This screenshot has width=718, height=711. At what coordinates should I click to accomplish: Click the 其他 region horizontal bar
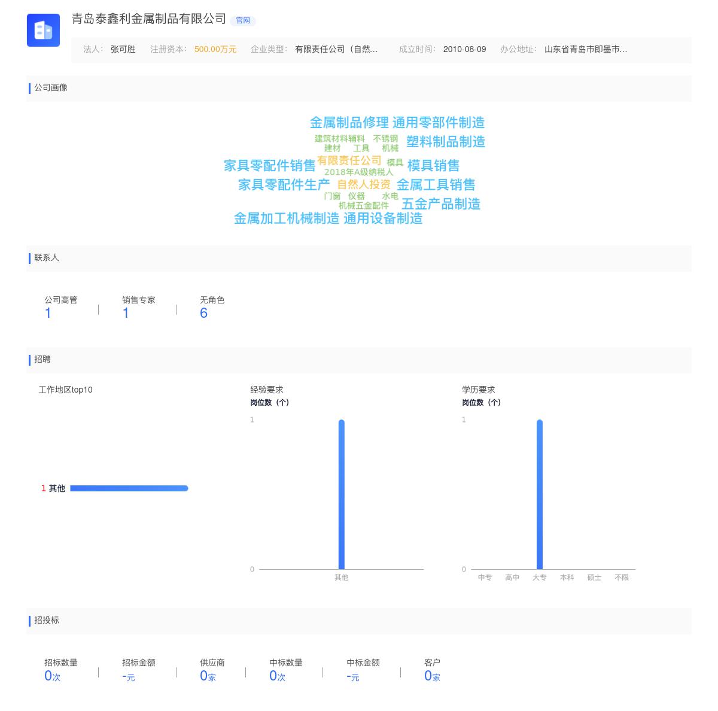(x=129, y=488)
